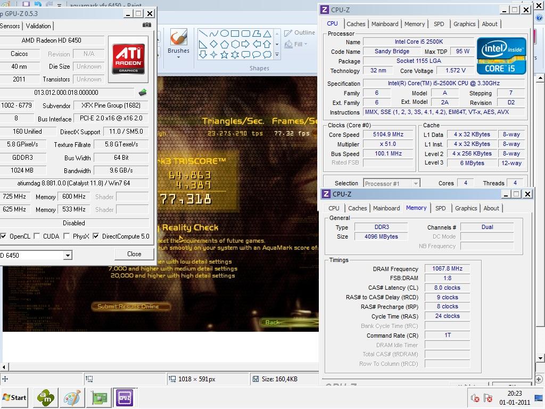This screenshot has height=409, width=545.
Task: Open the Fill dropdown in Paint
Action: [296, 44]
